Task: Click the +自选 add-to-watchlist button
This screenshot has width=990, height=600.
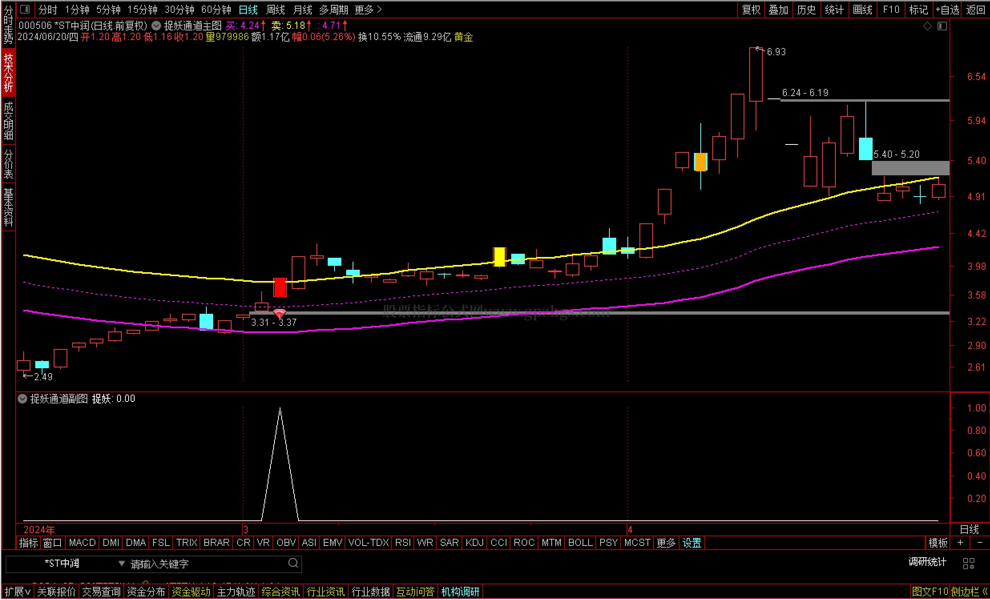Action: (x=948, y=9)
